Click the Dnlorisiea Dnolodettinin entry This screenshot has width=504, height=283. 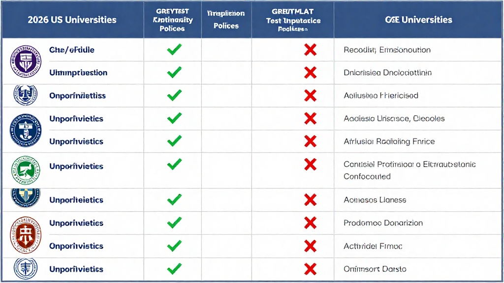click(387, 73)
